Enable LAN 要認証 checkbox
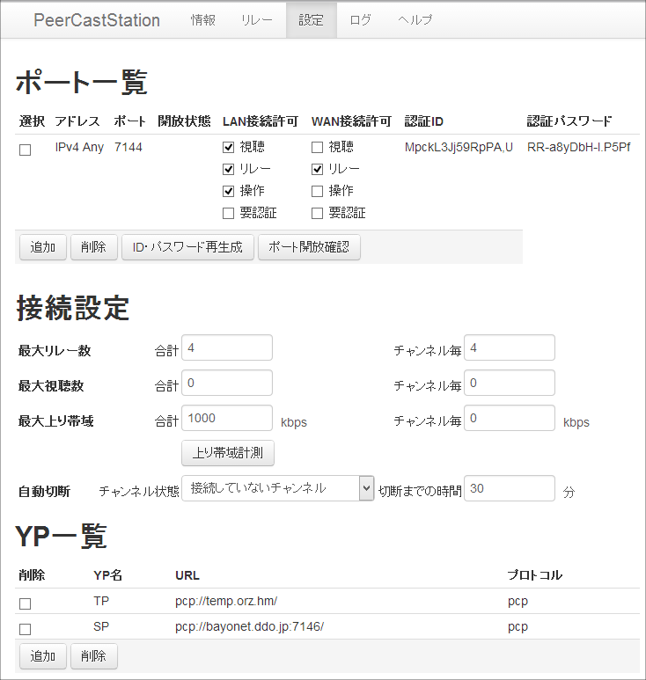 pos(228,213)
